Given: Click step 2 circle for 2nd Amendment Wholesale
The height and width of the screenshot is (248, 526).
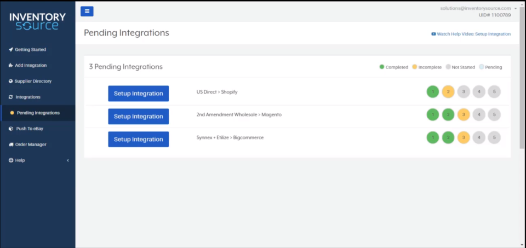Looking at the screenshot, I should coord(448,114).
